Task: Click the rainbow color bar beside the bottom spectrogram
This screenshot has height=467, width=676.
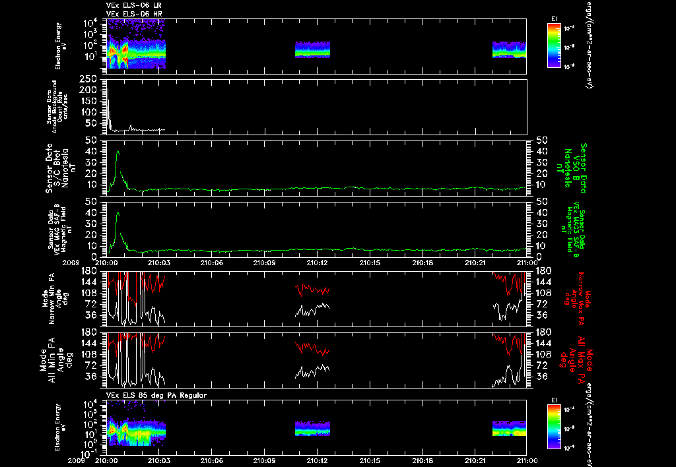Action: [x=554, y=427]
